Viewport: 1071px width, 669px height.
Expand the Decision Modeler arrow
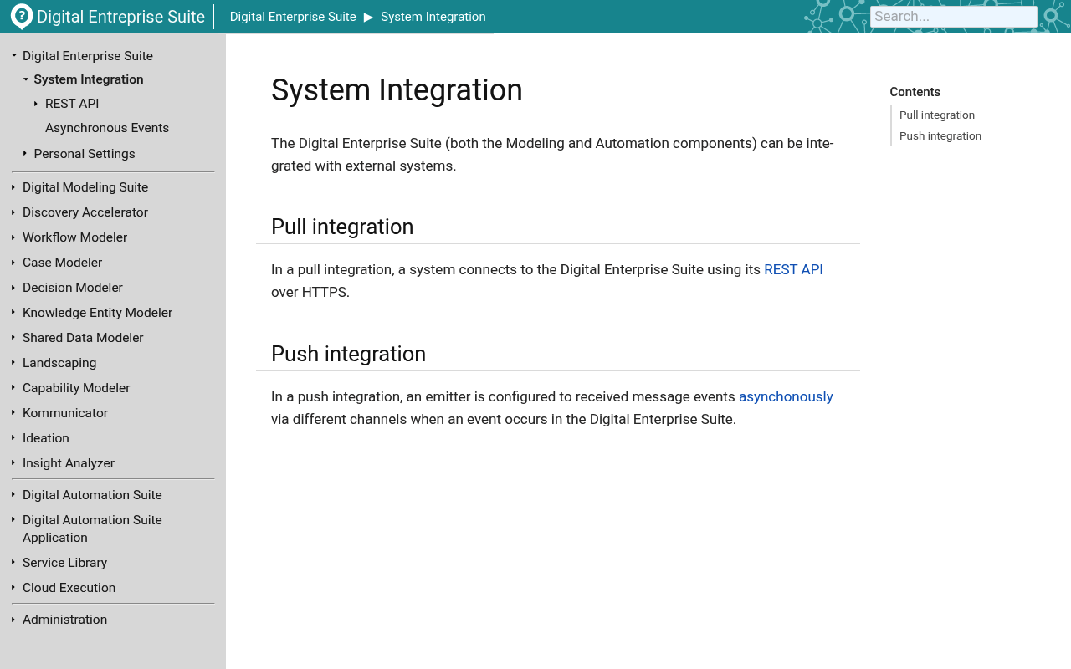click(13, 288)
